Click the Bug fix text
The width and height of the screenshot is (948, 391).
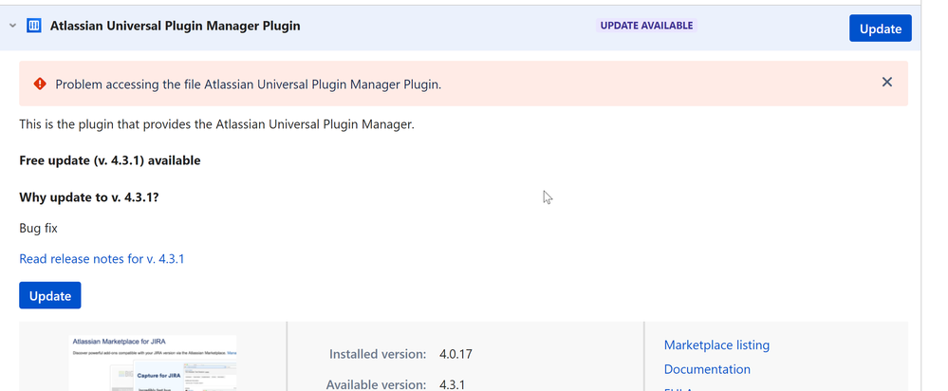pyautogui.click(x=38, y=229)
